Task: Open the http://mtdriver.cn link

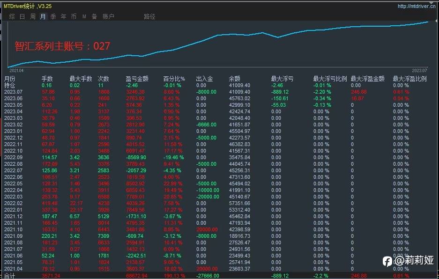Action: [x=417, y=6]
